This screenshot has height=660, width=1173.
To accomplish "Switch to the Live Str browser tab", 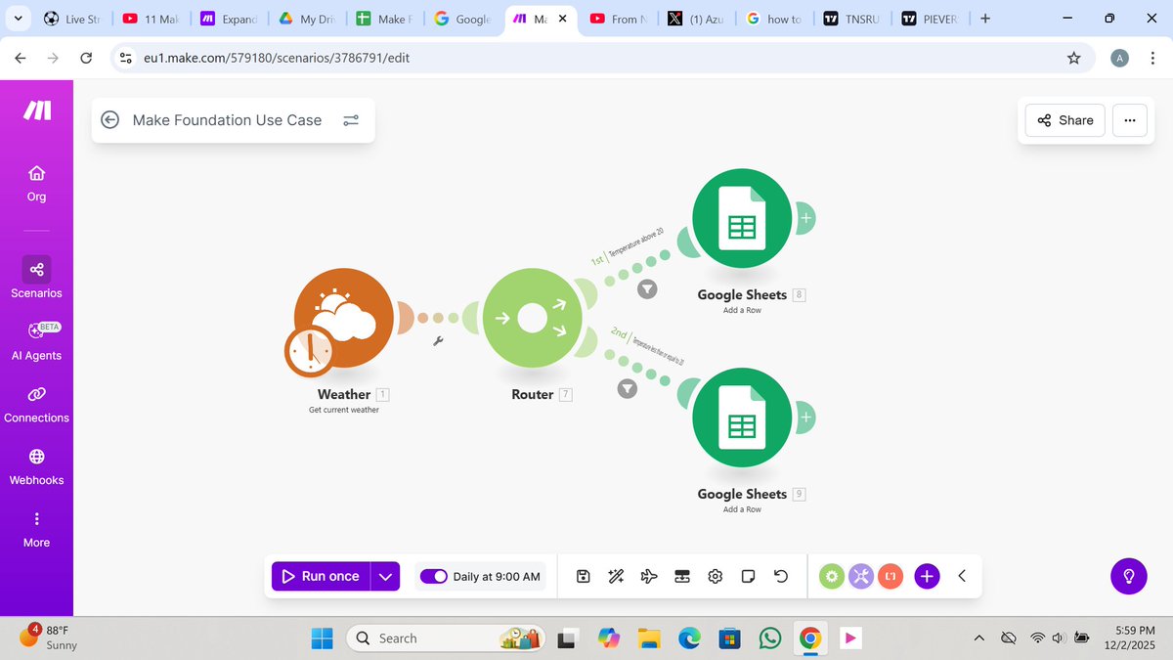I will click(x=72, y=19).
